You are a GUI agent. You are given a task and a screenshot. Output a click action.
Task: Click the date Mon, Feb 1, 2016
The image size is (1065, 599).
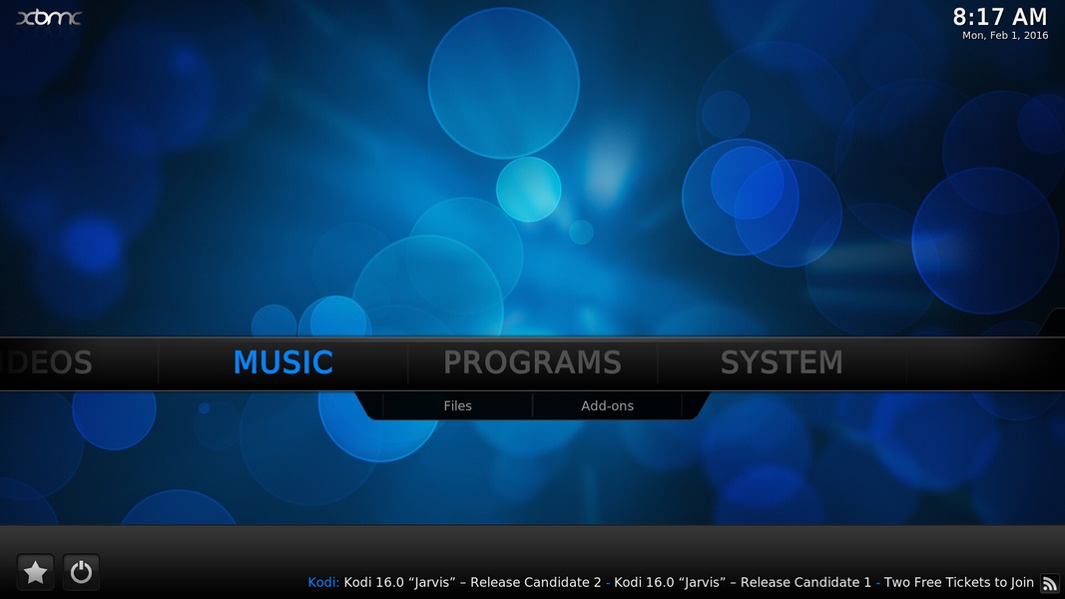point(1005,35)
